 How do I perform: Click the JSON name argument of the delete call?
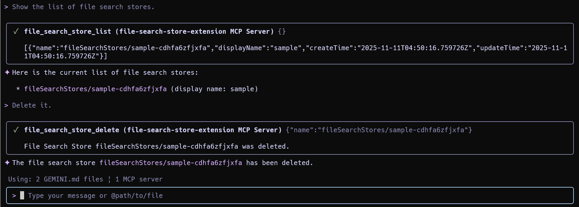point(379,130)
